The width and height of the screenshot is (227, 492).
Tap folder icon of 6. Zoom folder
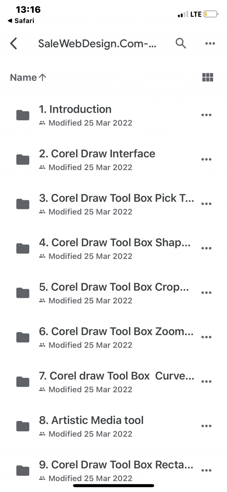point(23,337)
